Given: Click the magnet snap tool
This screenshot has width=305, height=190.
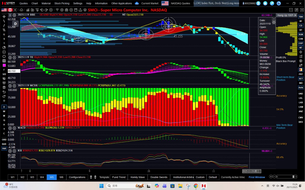Looking at the screenshot, I should click(x=4, y=83).
